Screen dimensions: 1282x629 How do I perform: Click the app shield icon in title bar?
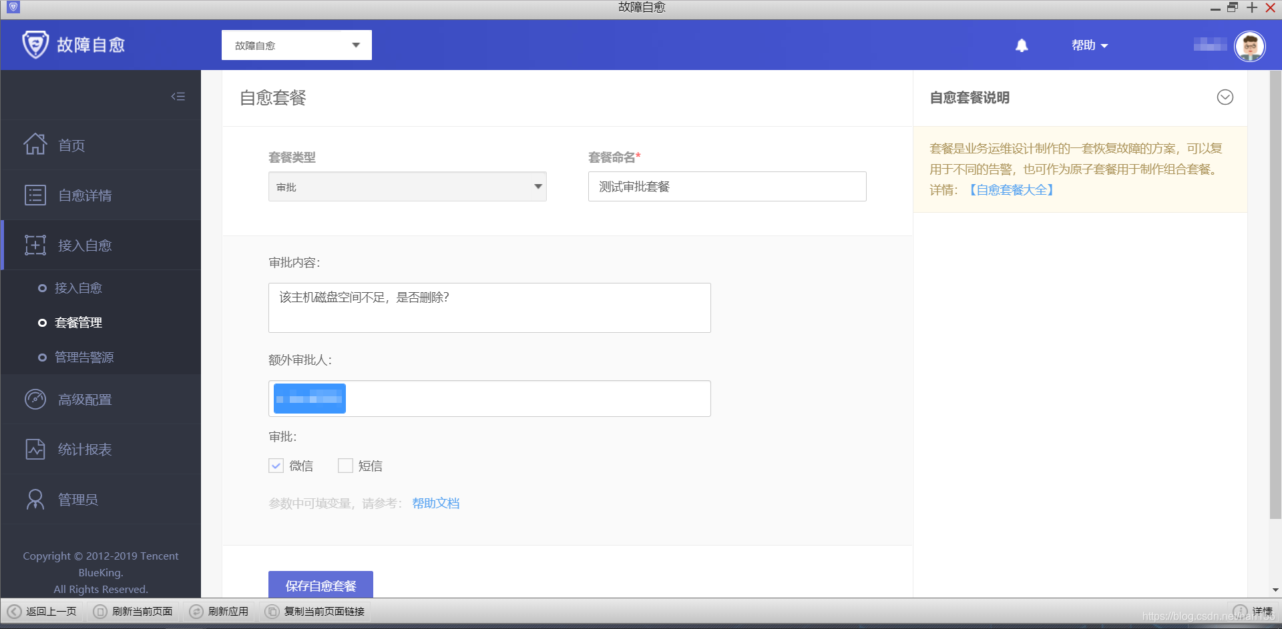pos(13,7)
